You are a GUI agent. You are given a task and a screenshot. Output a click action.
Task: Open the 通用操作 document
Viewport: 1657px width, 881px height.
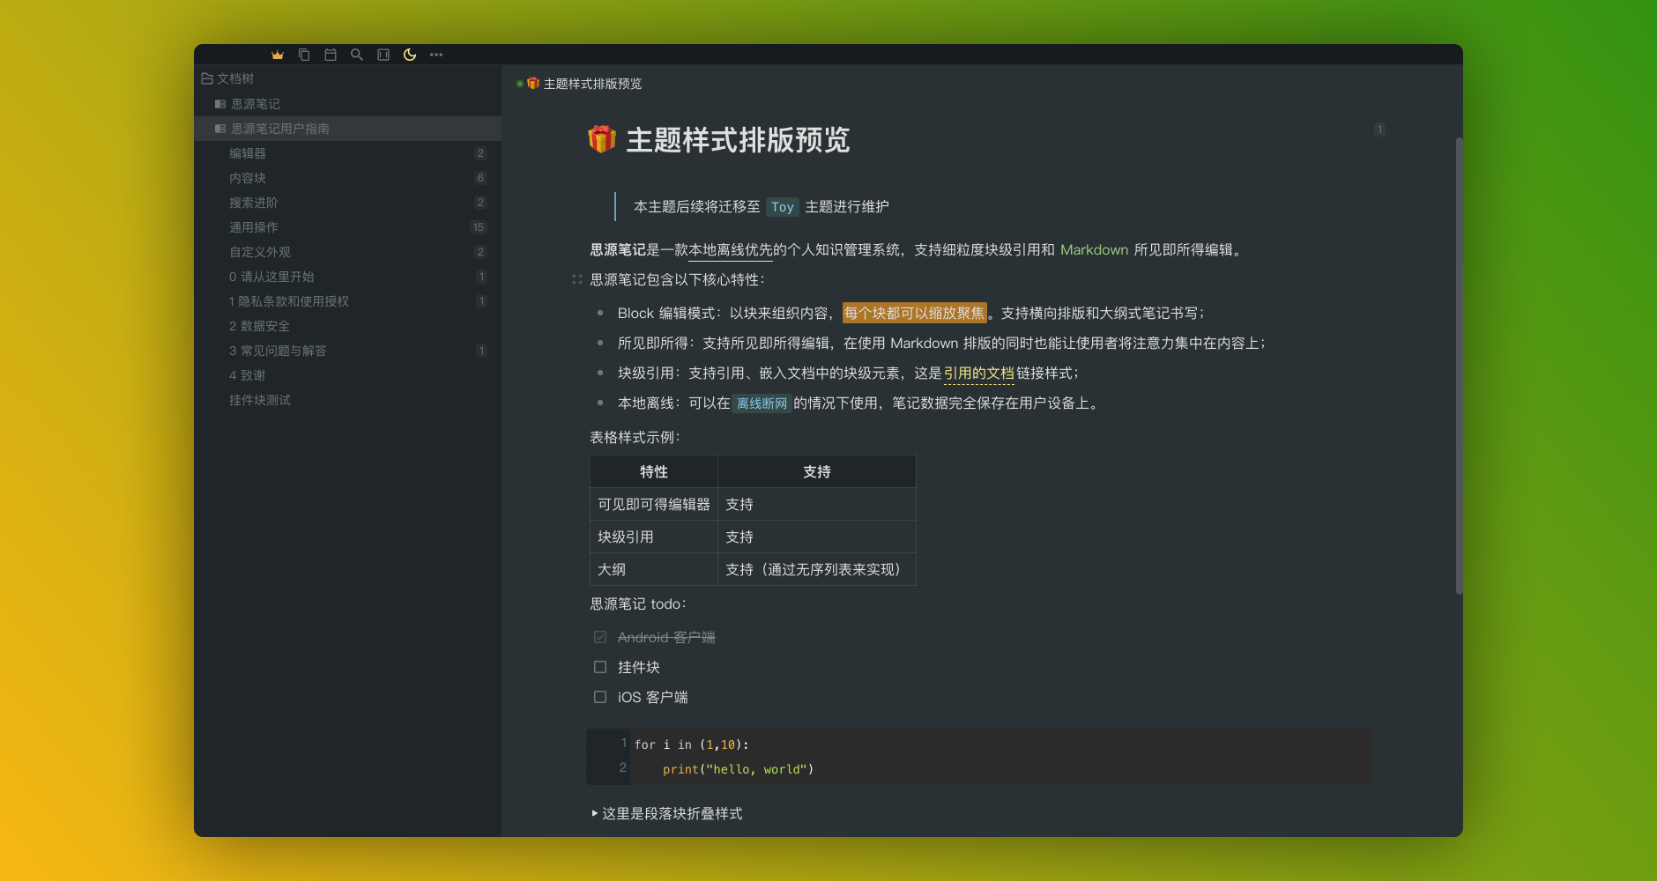point(347,227)
